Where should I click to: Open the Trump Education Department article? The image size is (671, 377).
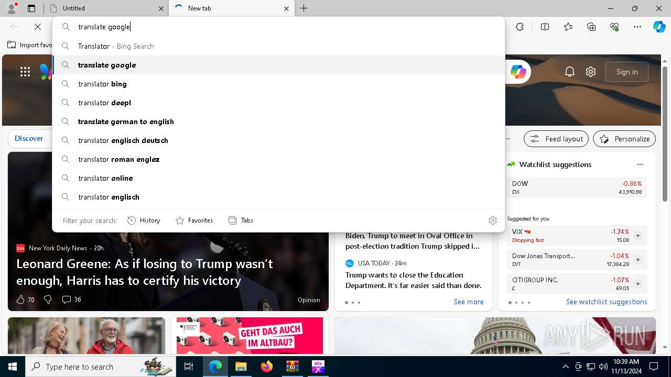(413, 280)
